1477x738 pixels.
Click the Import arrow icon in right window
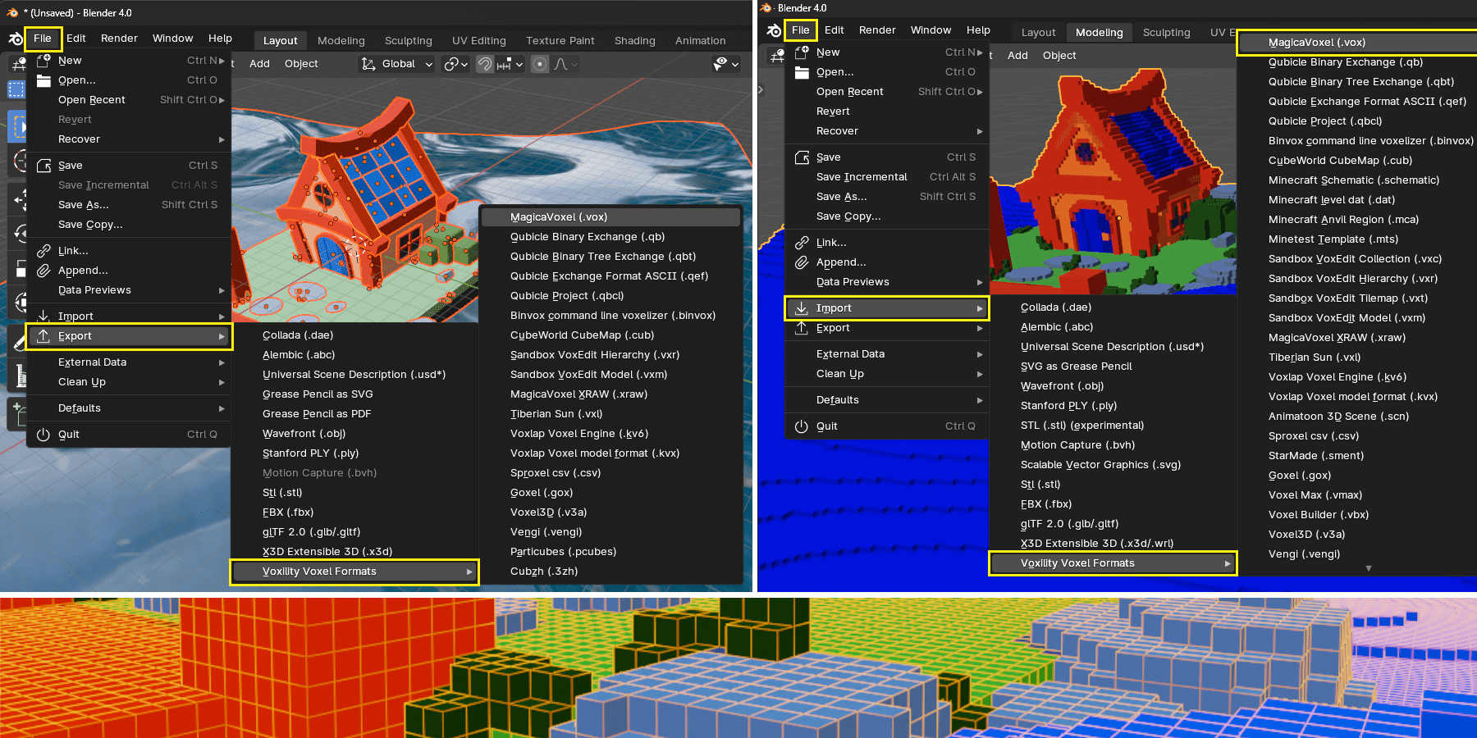point(802,307)
